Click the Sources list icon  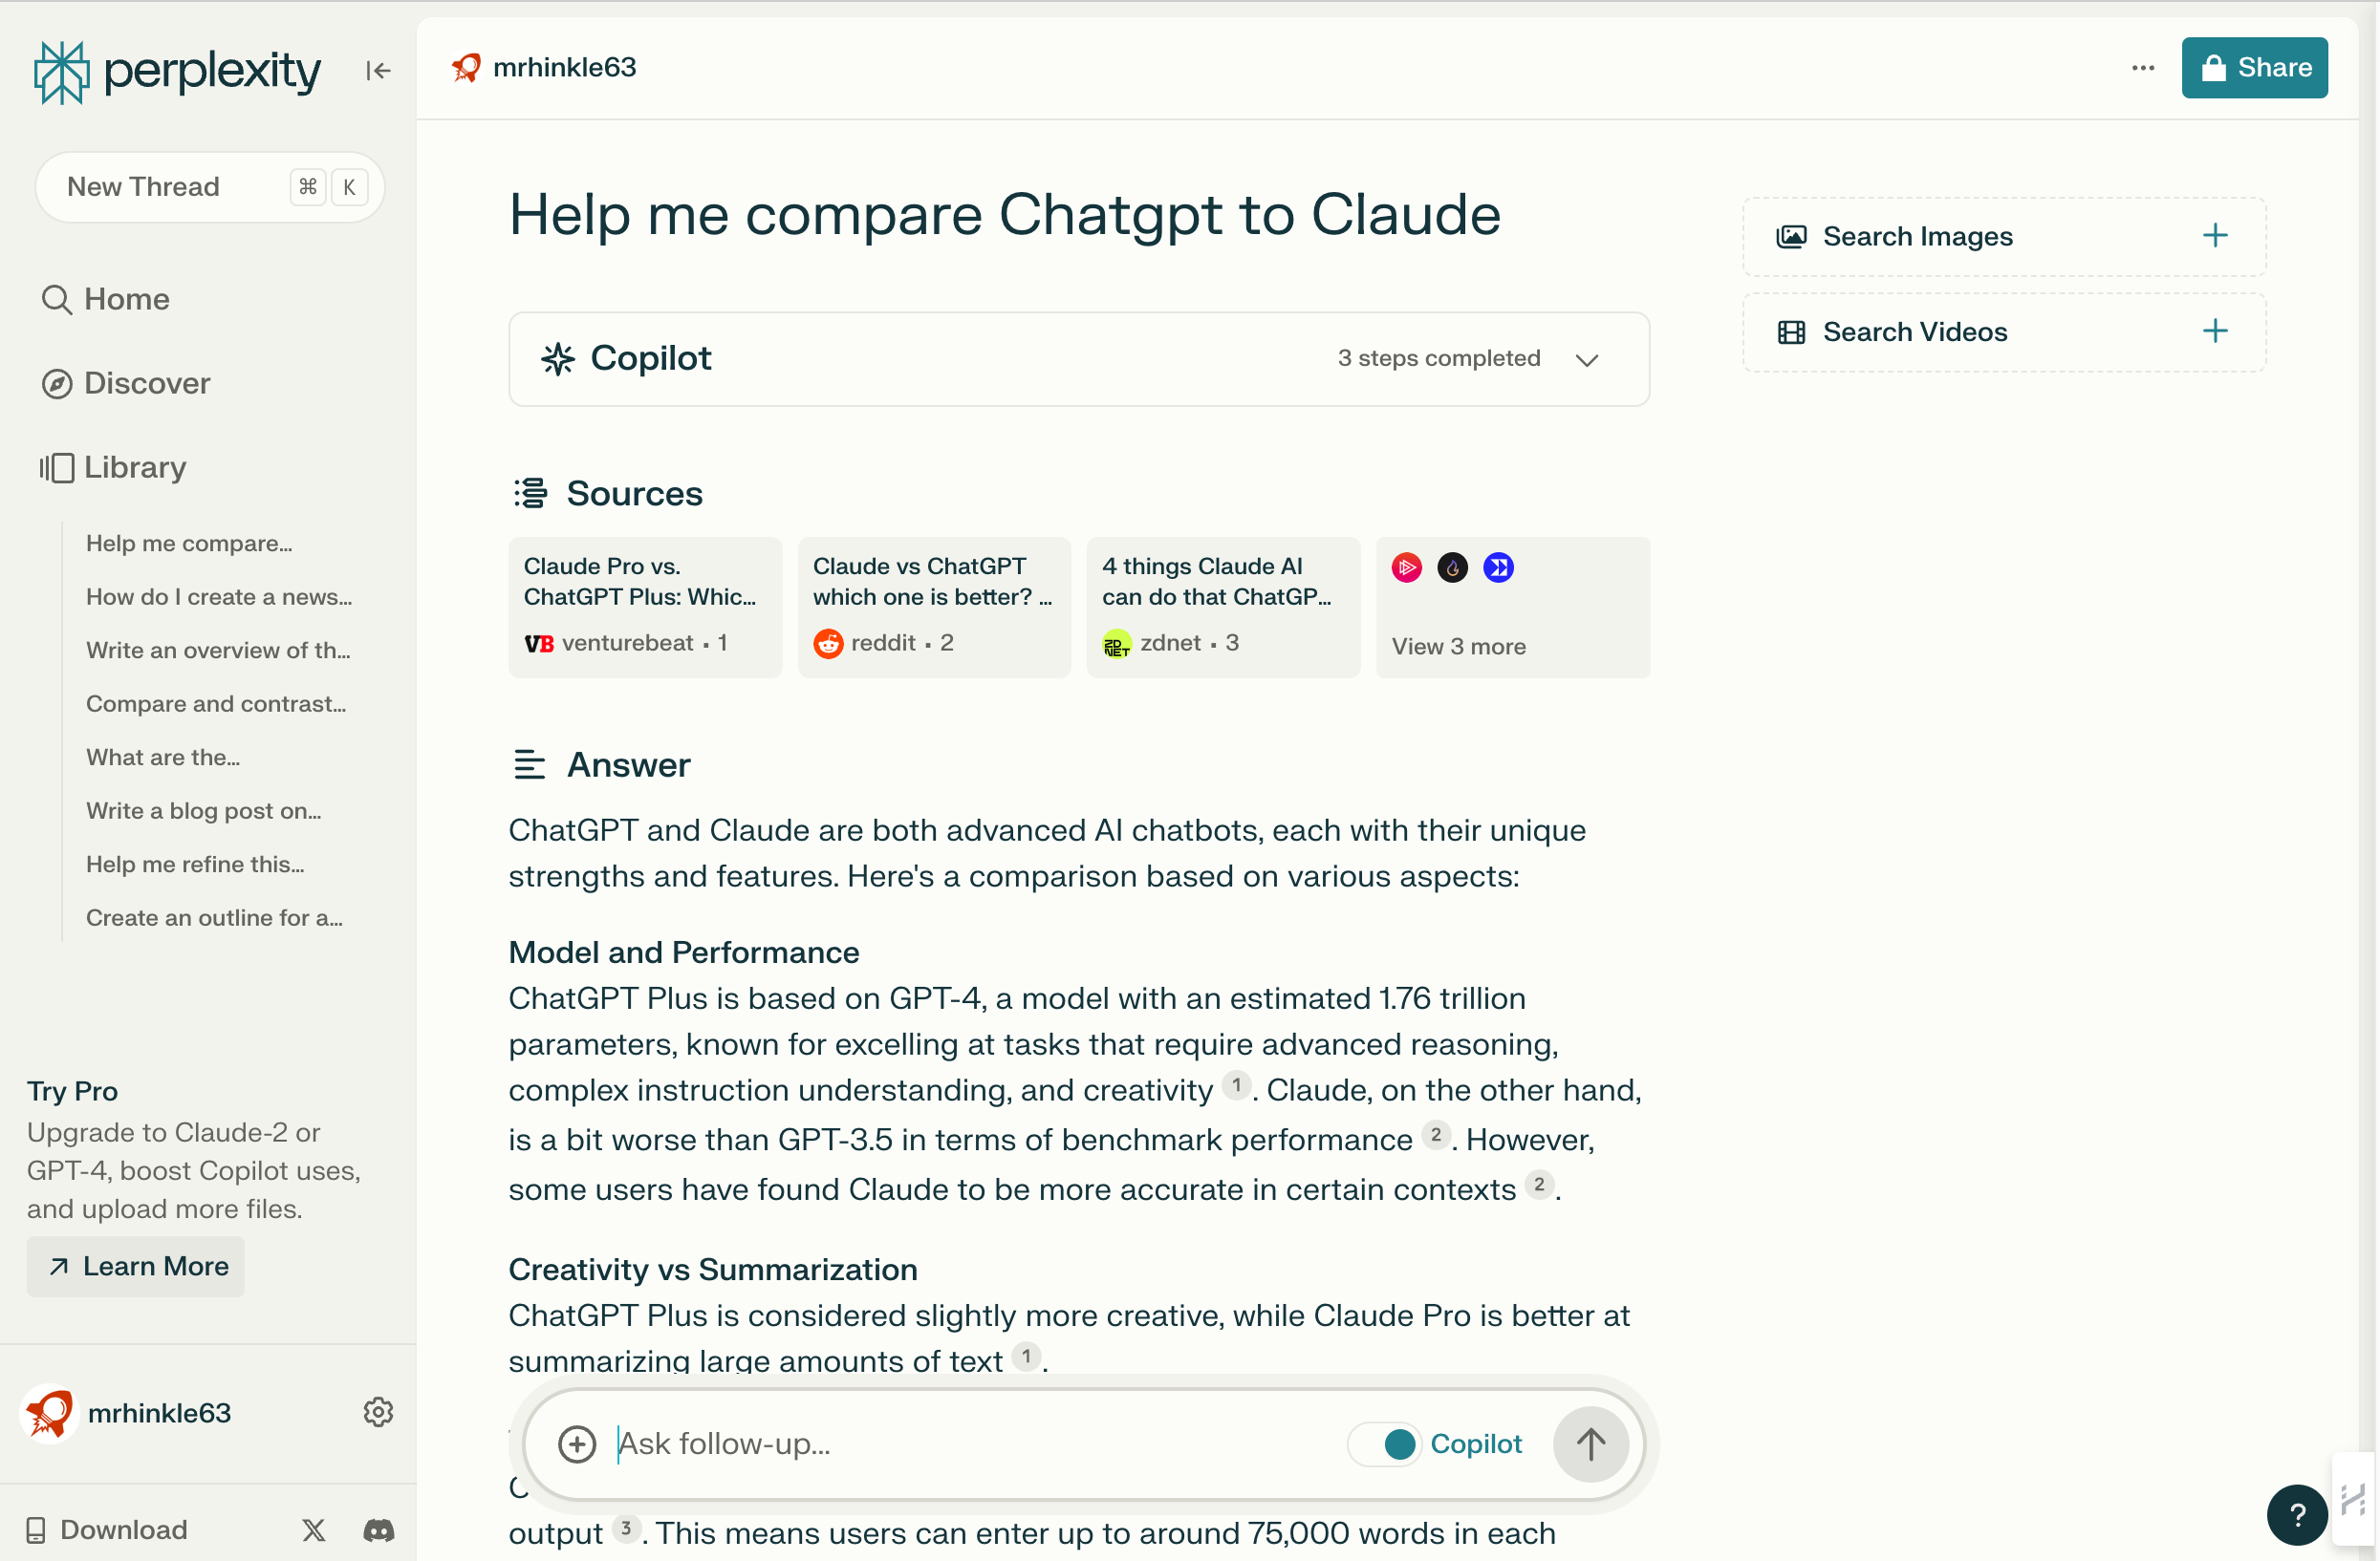[529, 492]
